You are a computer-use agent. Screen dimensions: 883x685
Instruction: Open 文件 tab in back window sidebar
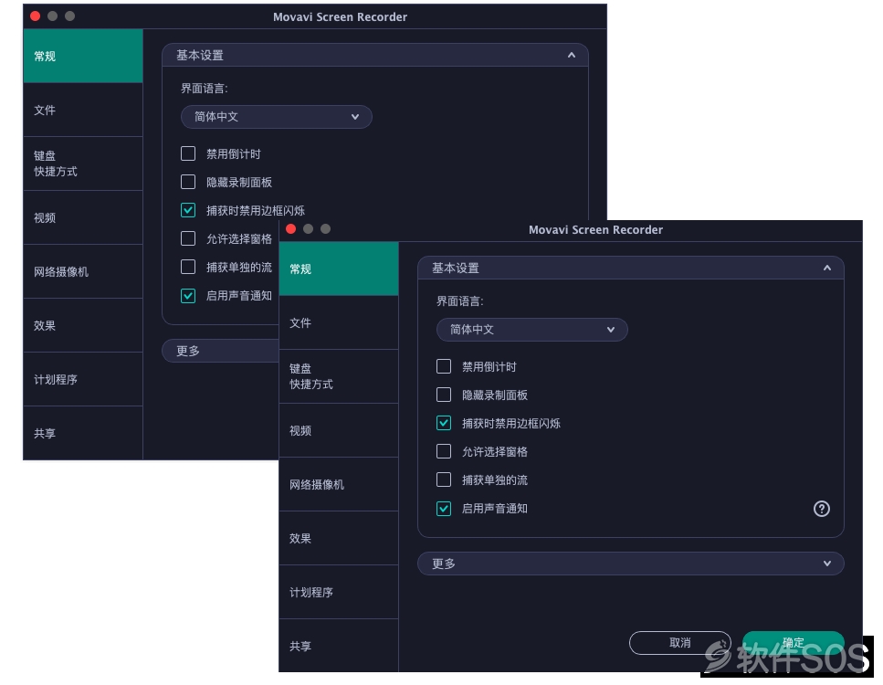coord(83,110)
